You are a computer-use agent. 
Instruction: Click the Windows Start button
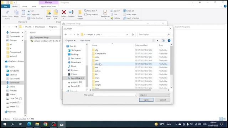[x=5, y=124]
